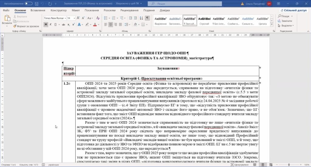
Task: Switch to the Рецензування tab
Action: click(x=129, y=10)
